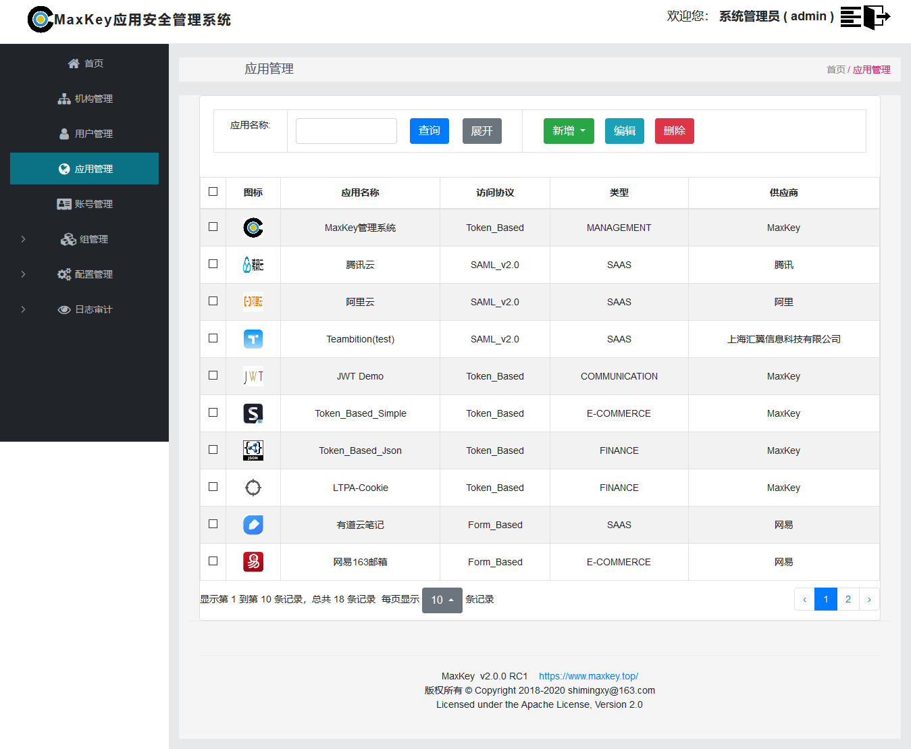Open the 新增 dropdown button
Image resolution: width=911 pixels, height=749 pixels.
(569, 131)
